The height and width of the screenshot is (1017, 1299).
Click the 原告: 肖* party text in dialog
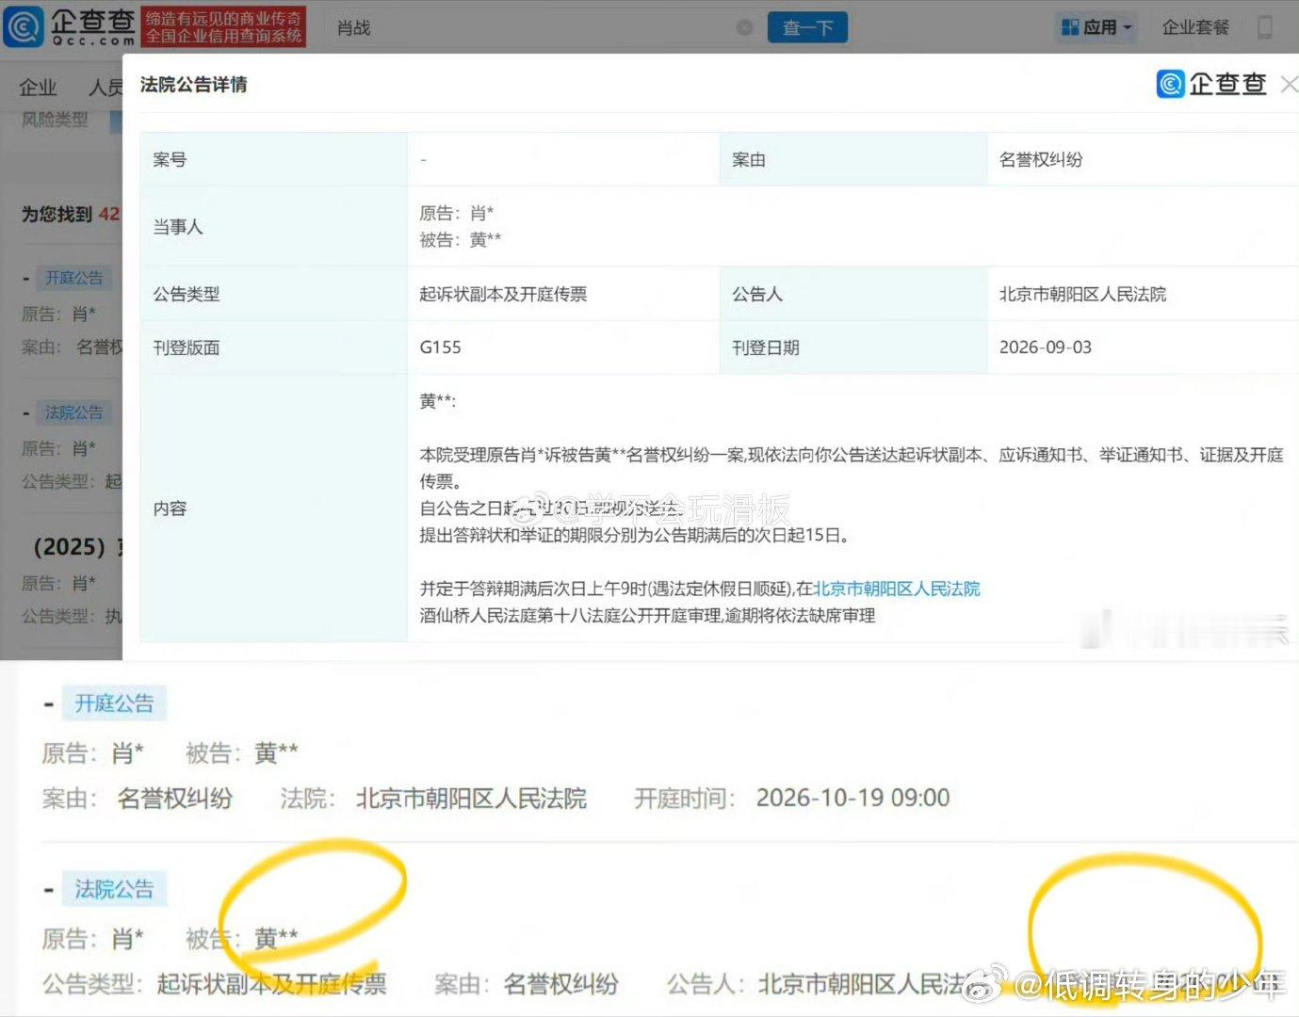pyautogui.click(x=457, y=213)
